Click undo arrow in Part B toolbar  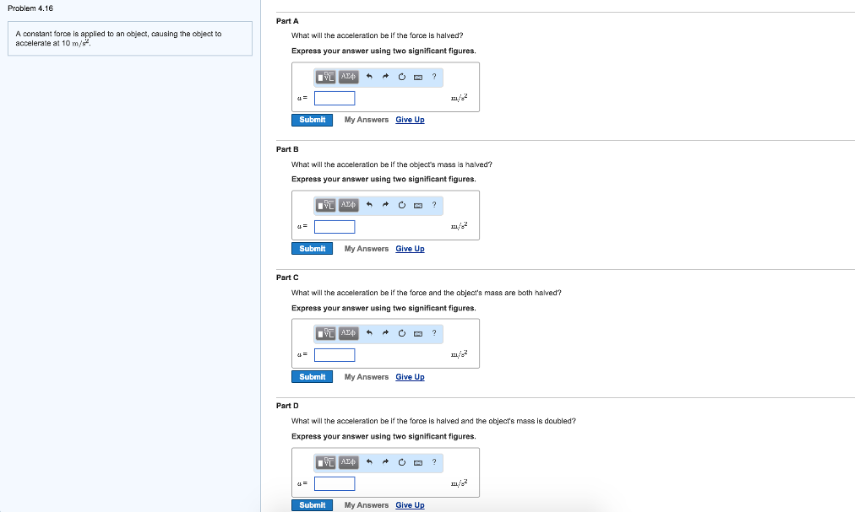[x=369, y=205]
